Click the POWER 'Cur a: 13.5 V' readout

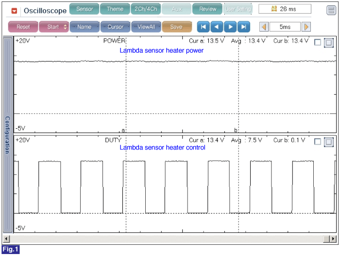coord(206,41)
